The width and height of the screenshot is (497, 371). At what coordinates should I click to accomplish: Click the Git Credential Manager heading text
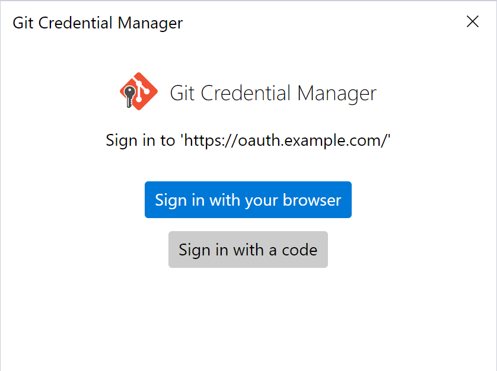click(x=273, y=93)
